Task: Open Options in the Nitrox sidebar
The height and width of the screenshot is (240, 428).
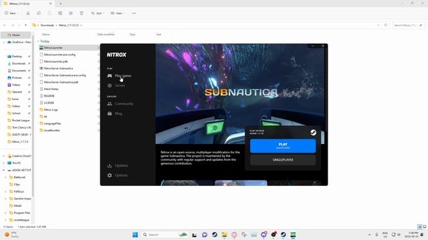Action: coord(118,175)
